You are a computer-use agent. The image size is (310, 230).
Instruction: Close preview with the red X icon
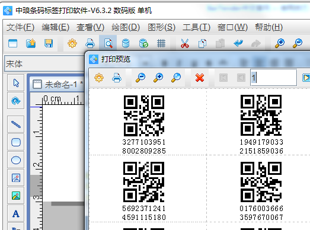pyautogui.click(x=200, y=78)
